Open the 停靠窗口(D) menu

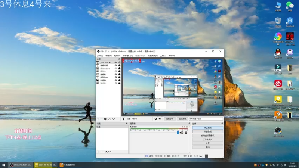128,56
